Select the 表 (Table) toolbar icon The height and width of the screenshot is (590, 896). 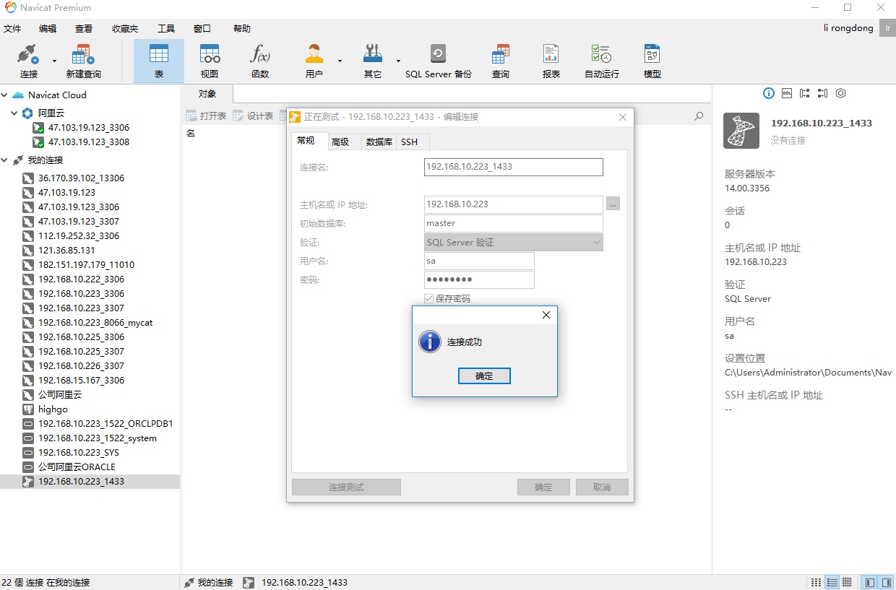(x=159, y=61)
